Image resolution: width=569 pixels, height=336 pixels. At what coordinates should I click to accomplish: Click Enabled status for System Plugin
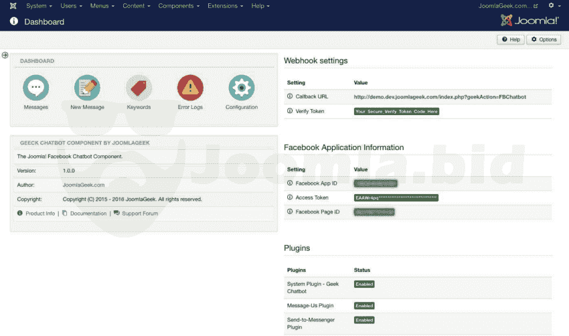pyautogui.click(x=364, y=284)
